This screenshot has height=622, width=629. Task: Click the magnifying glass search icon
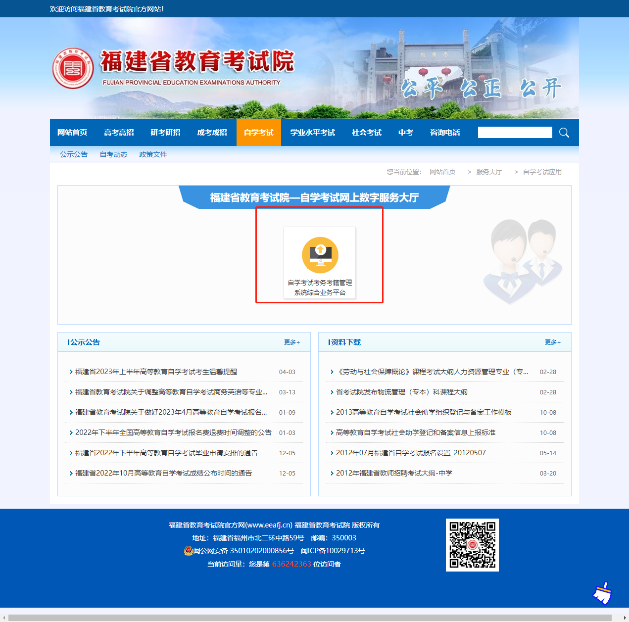coord(564,133)
